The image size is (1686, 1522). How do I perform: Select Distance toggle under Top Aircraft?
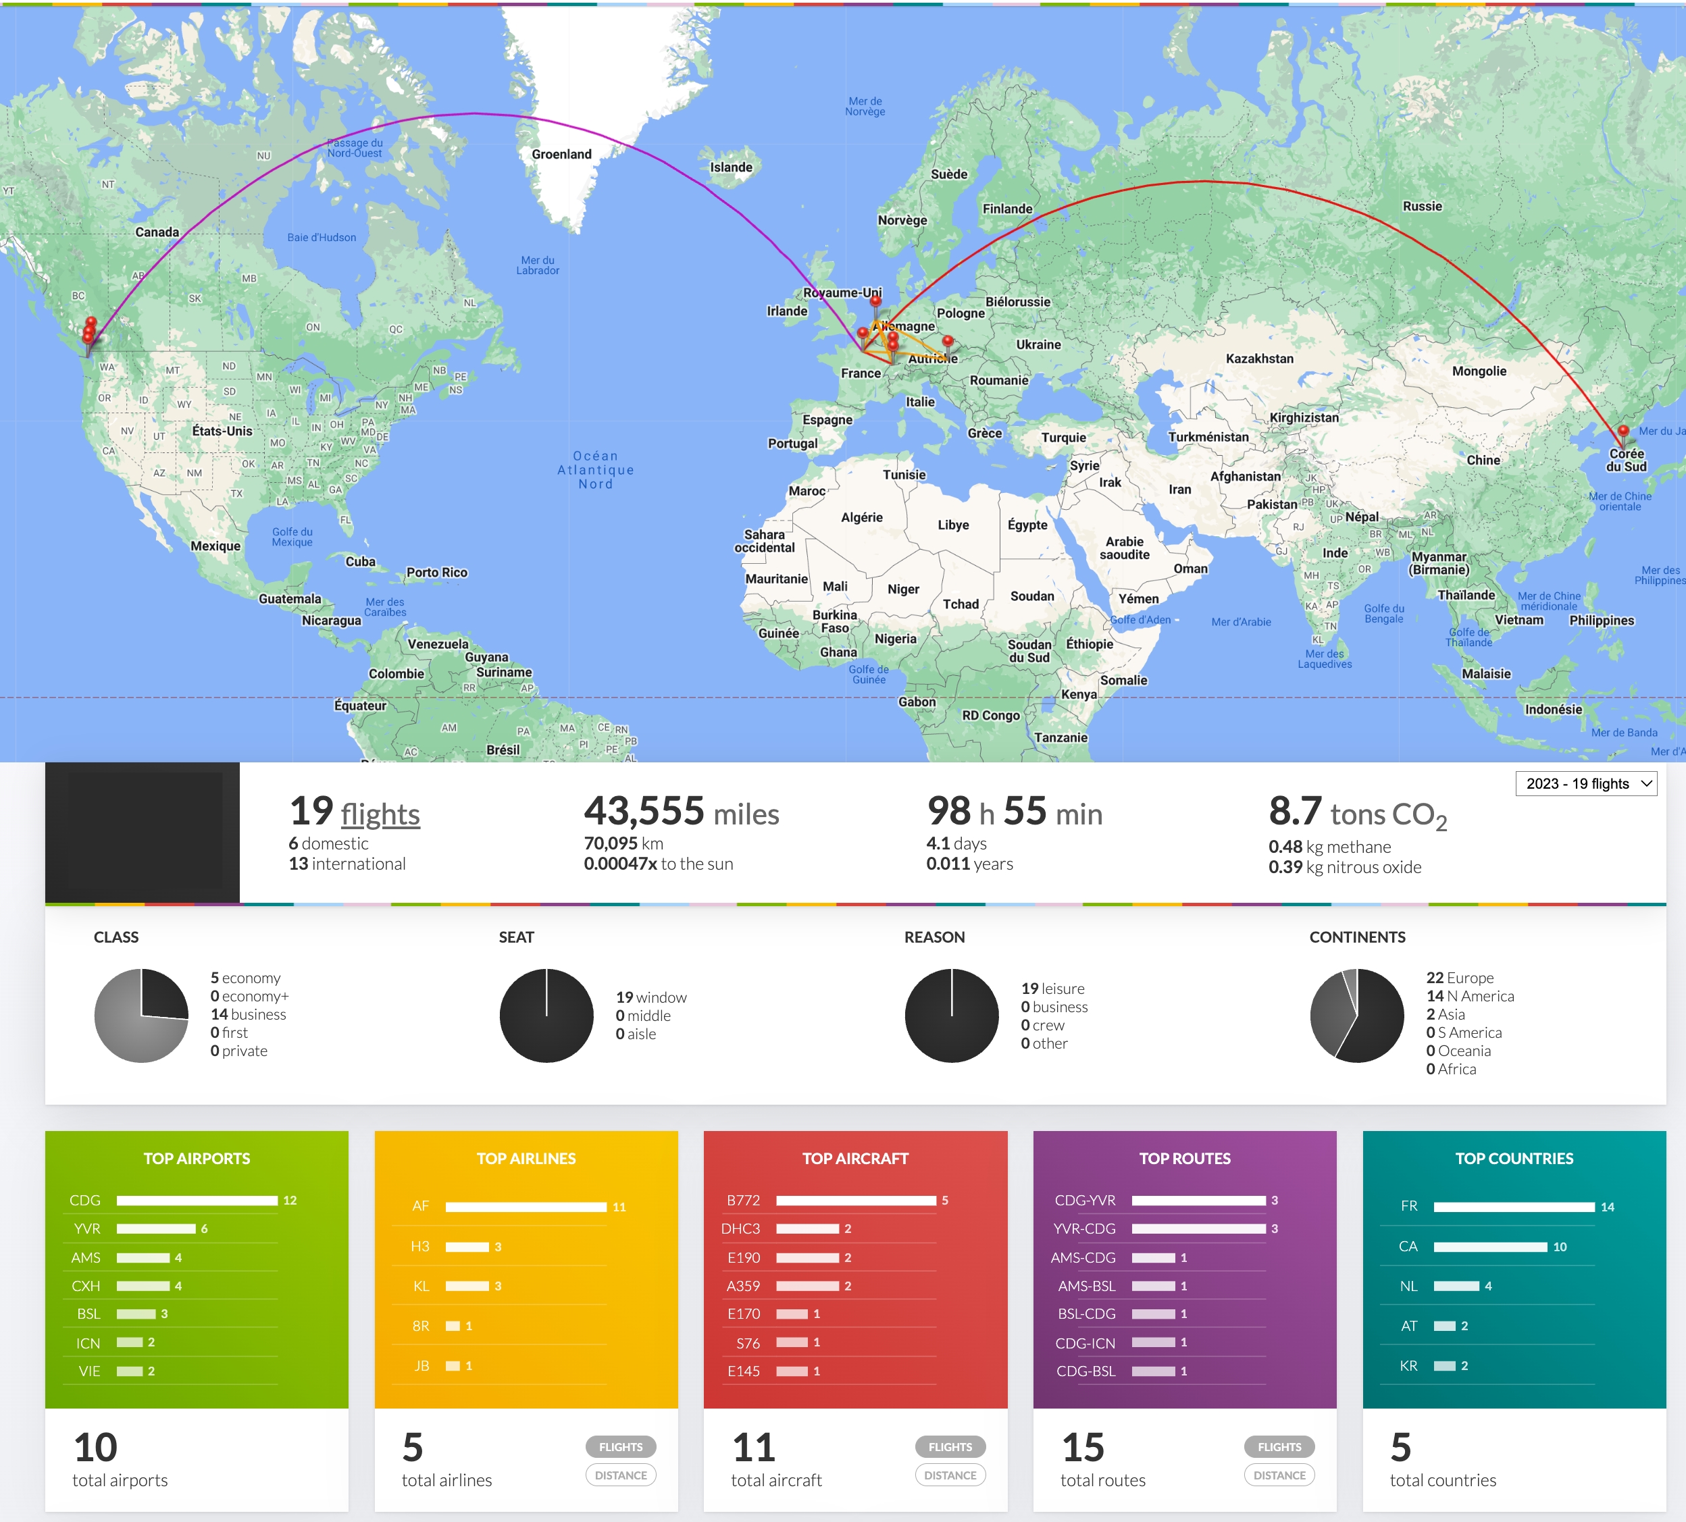[950, 1475]
